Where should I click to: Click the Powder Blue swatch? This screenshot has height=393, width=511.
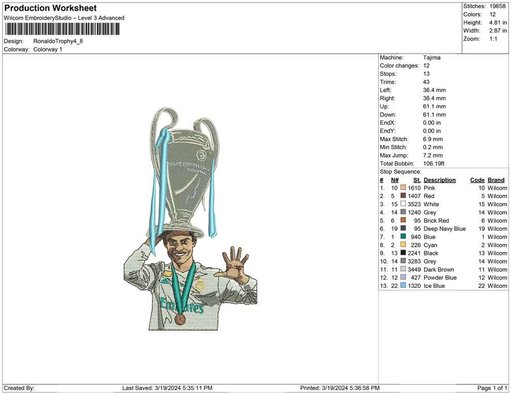tap(402, 277)
